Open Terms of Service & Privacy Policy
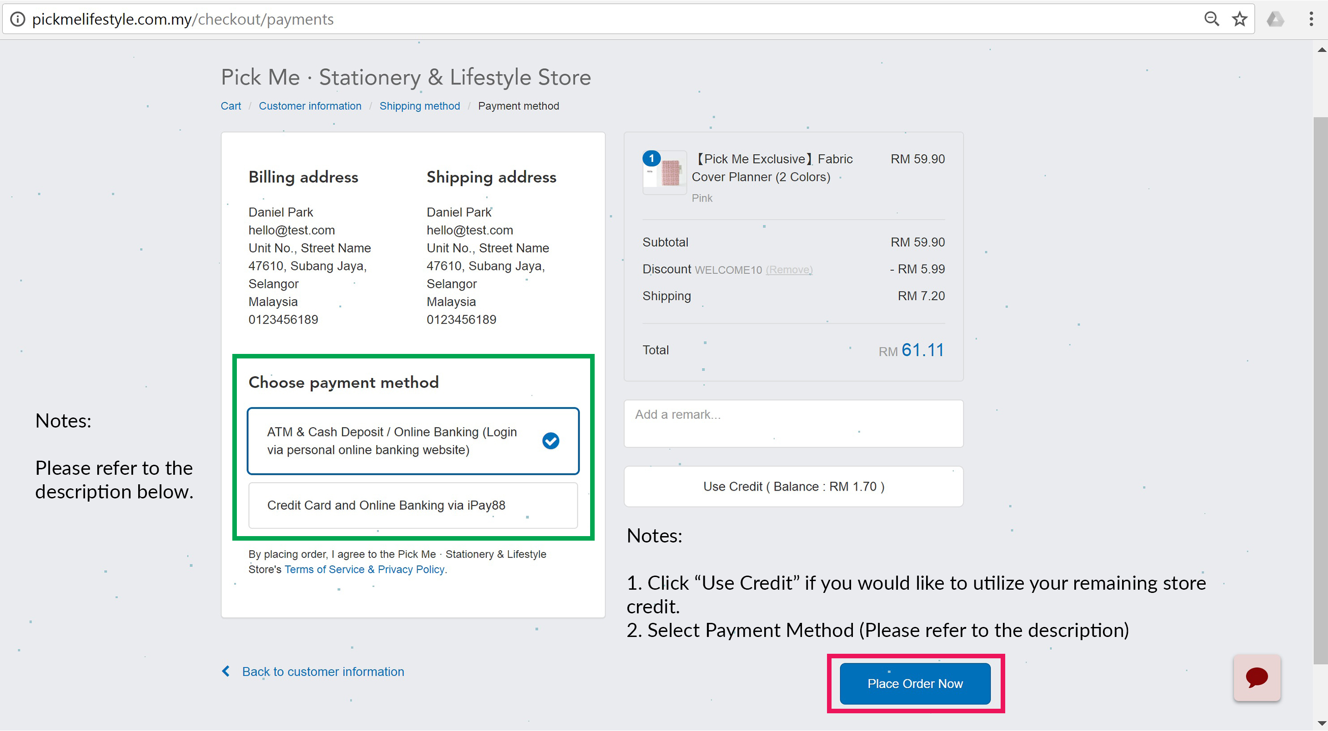 pyautogui.click(x=365, y=569)
